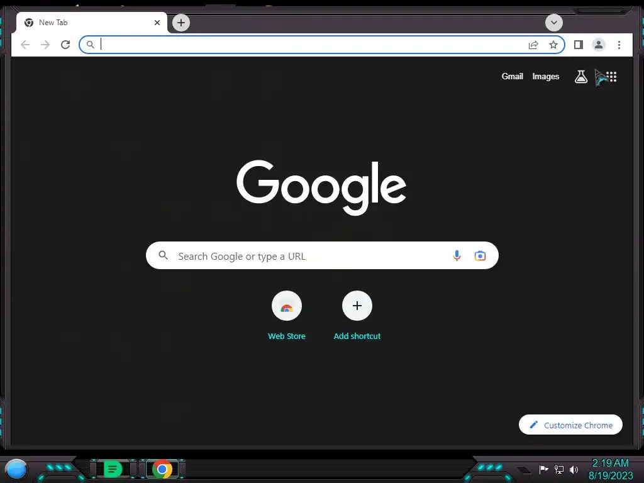
Task: Select the New Tab tab
Action: click(x=92, y=23)
